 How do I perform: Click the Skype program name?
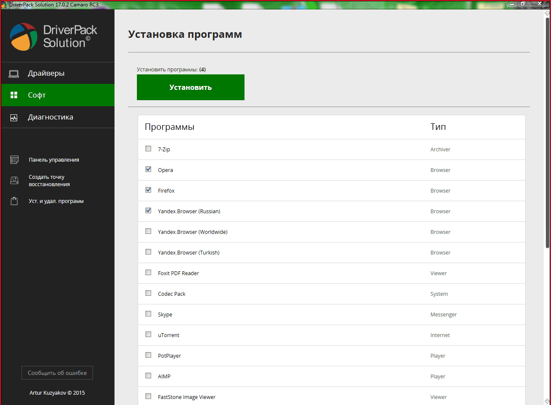pos(165,315)
